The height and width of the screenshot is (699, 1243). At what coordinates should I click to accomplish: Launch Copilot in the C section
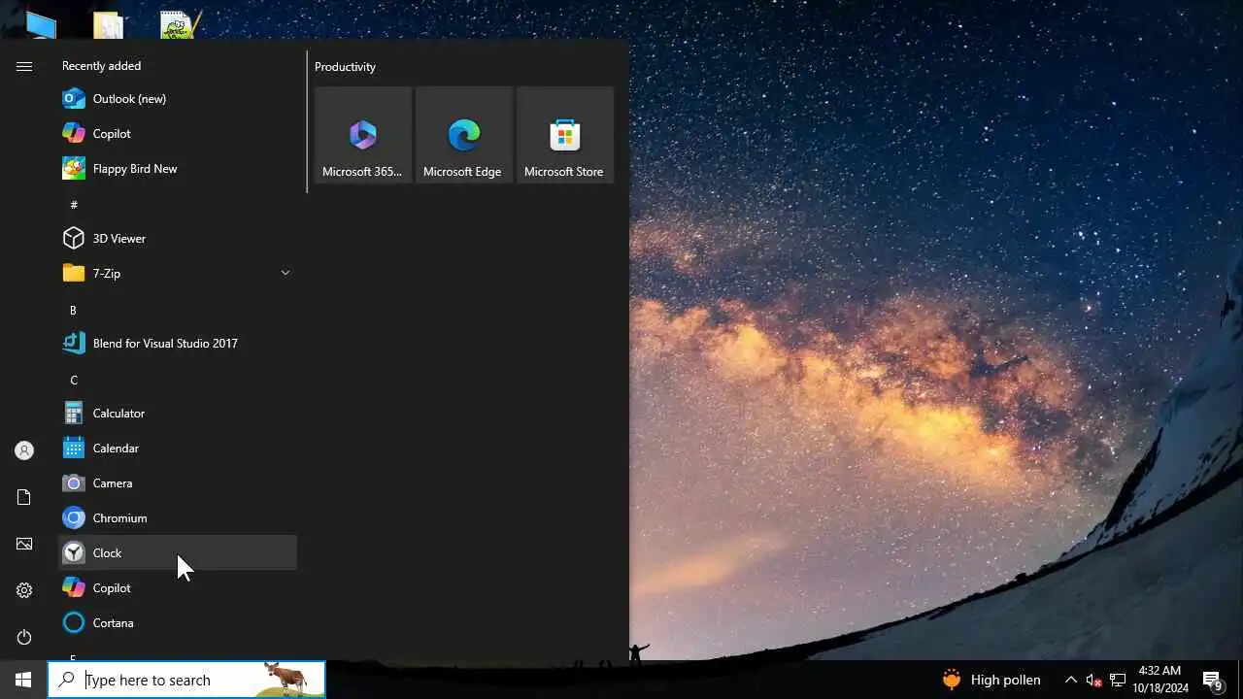click(178, 588)
